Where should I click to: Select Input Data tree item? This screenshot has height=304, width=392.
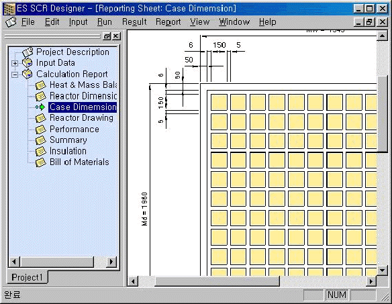(56, 63)
